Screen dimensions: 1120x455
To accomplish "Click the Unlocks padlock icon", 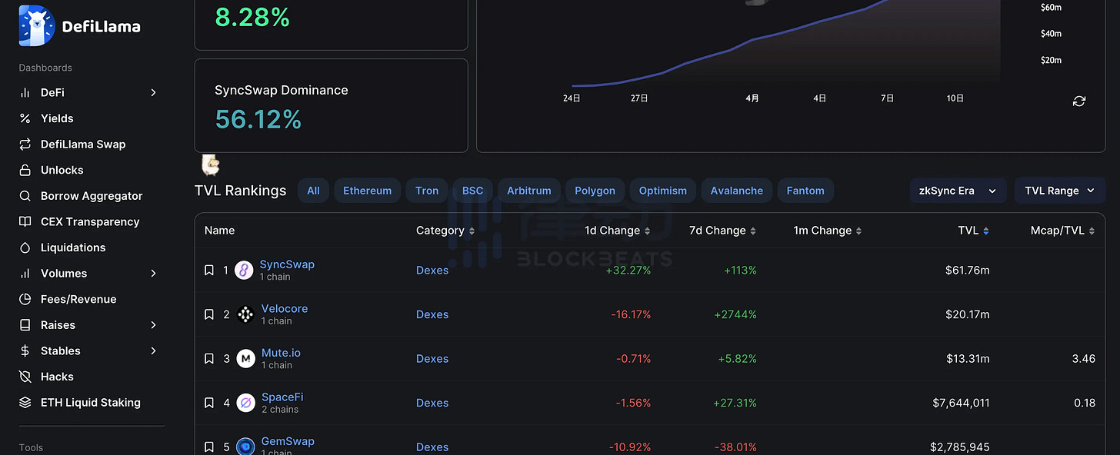I will (25, 170).
